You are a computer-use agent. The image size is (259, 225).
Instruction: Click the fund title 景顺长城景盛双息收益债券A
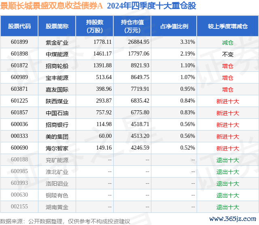click(x=51, y=6)
